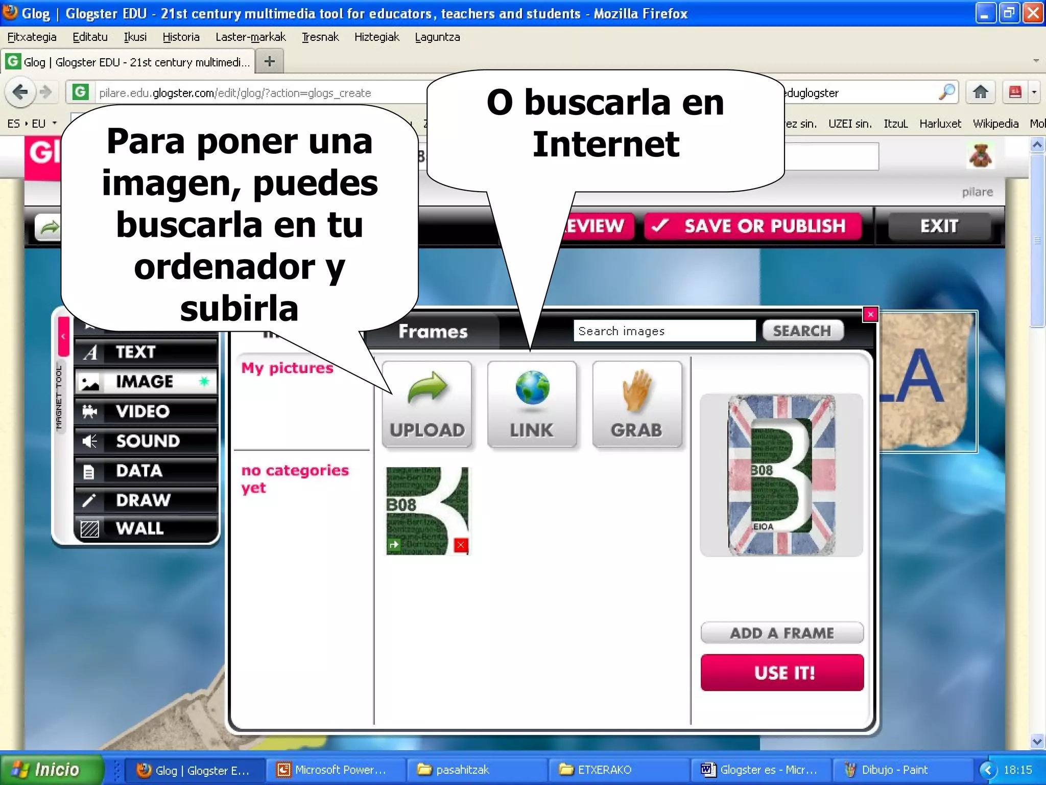1046x785 pixels.
Task: Select the VIDEO tool in Magnet Tool
Action: pos(146,411)
